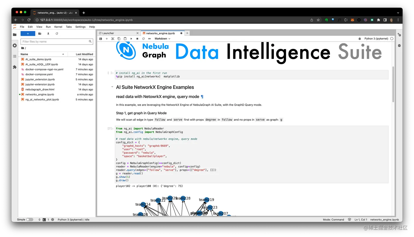The height and width of the screenshot is (237, 414).
Task: Open the File Browser sidebar panel
Action: click(15, 34)
